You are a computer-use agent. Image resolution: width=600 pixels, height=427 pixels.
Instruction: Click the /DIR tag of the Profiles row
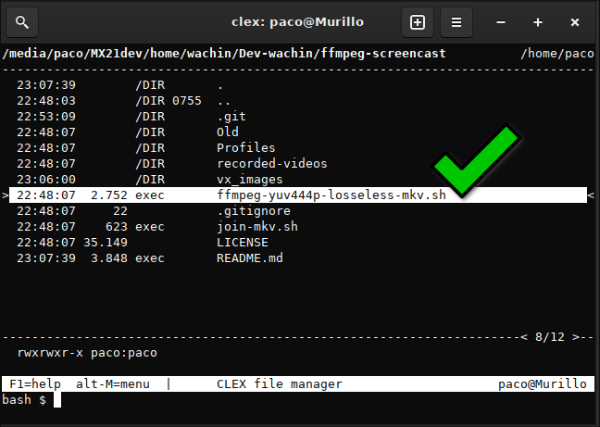point(150,147)
